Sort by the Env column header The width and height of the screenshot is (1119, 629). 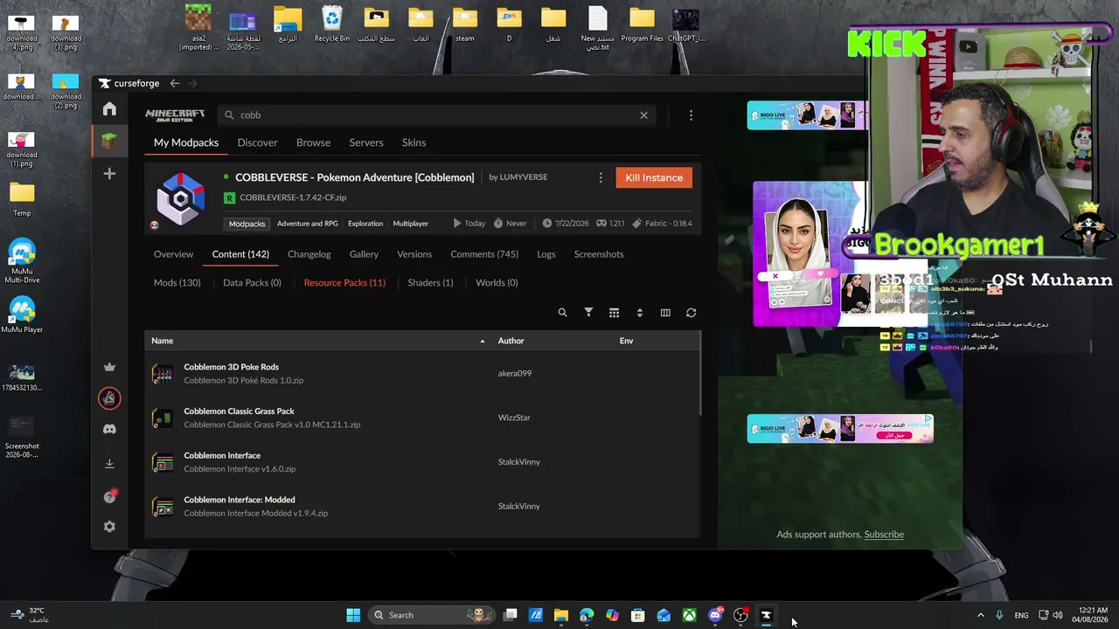pyautogui.click(x=626, y=341)
